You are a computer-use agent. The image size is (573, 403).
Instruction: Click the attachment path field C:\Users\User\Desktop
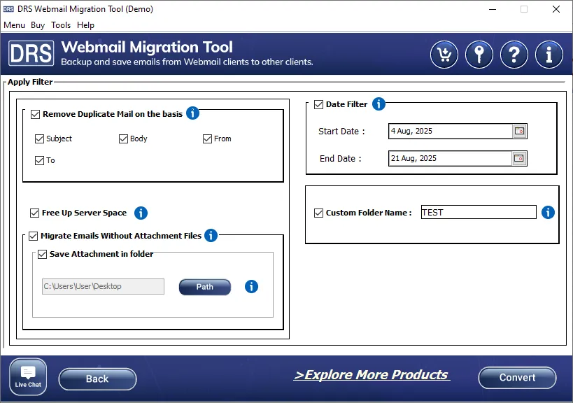pyautogui.click(x=103, y=286)
